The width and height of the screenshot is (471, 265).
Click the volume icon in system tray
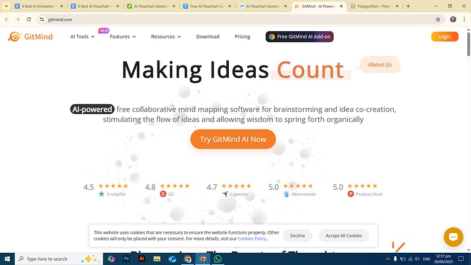pyautogui.click(x=417, y=259)
